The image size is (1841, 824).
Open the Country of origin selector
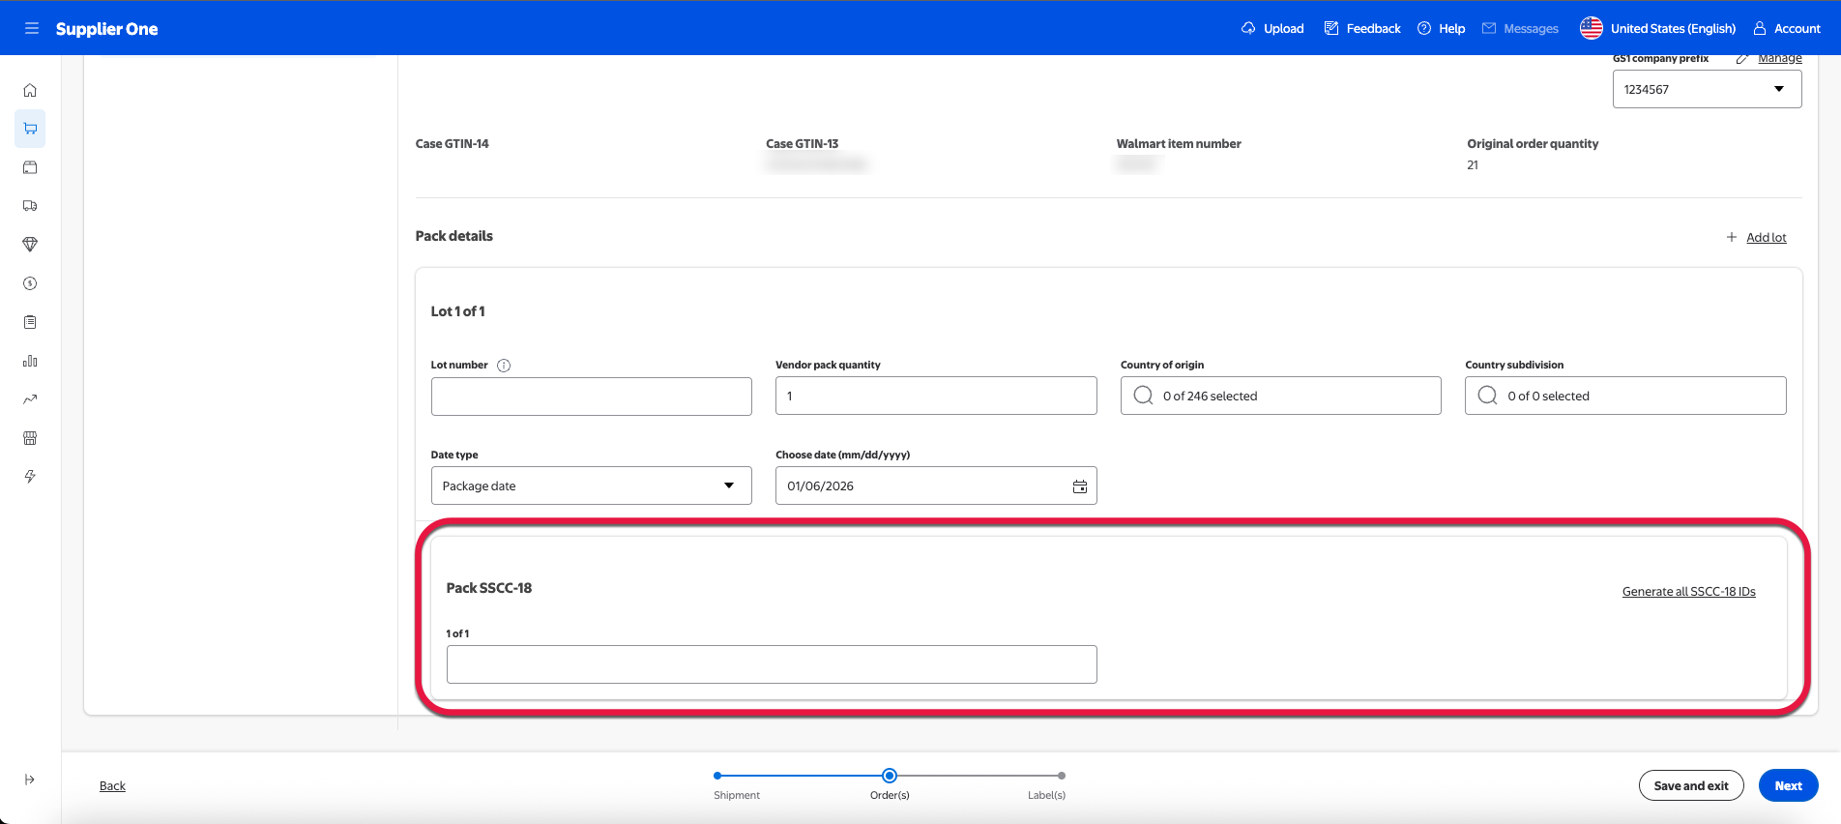coord(1280,396)
